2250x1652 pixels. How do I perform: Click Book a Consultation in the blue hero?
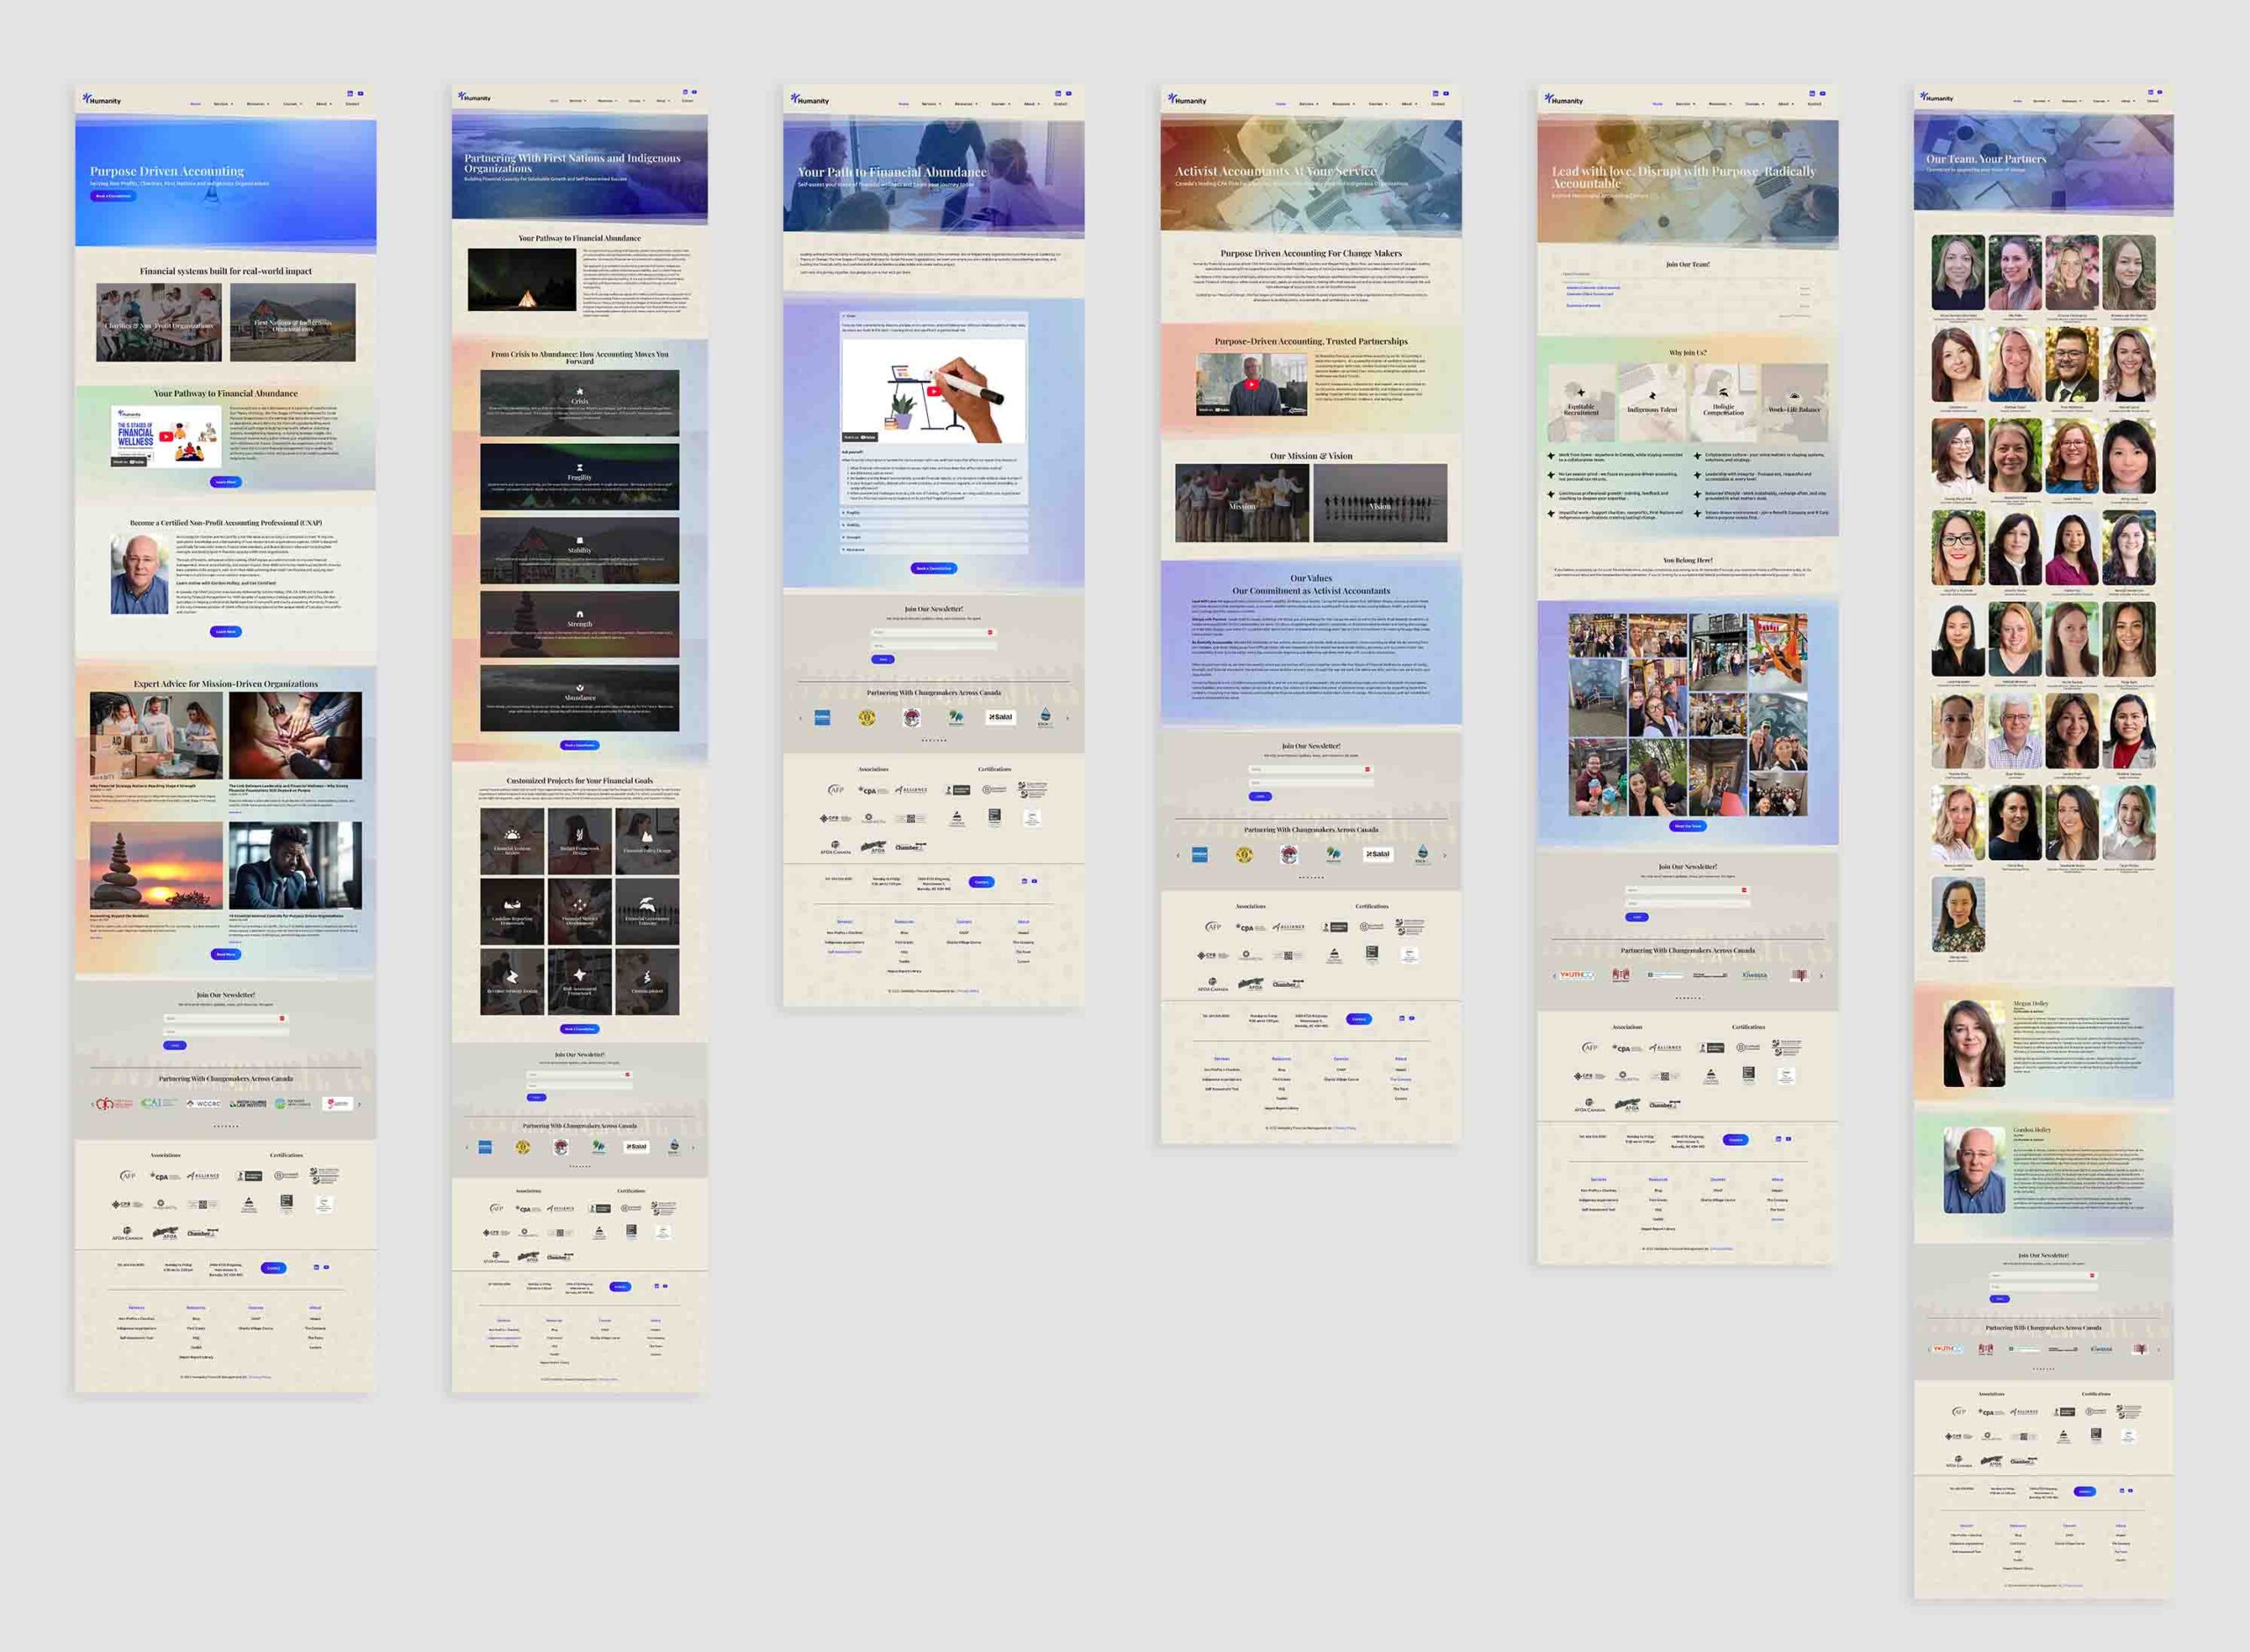(x=113, y=196)
